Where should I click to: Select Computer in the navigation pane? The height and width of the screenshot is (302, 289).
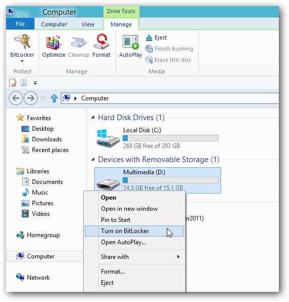(45, 256)
